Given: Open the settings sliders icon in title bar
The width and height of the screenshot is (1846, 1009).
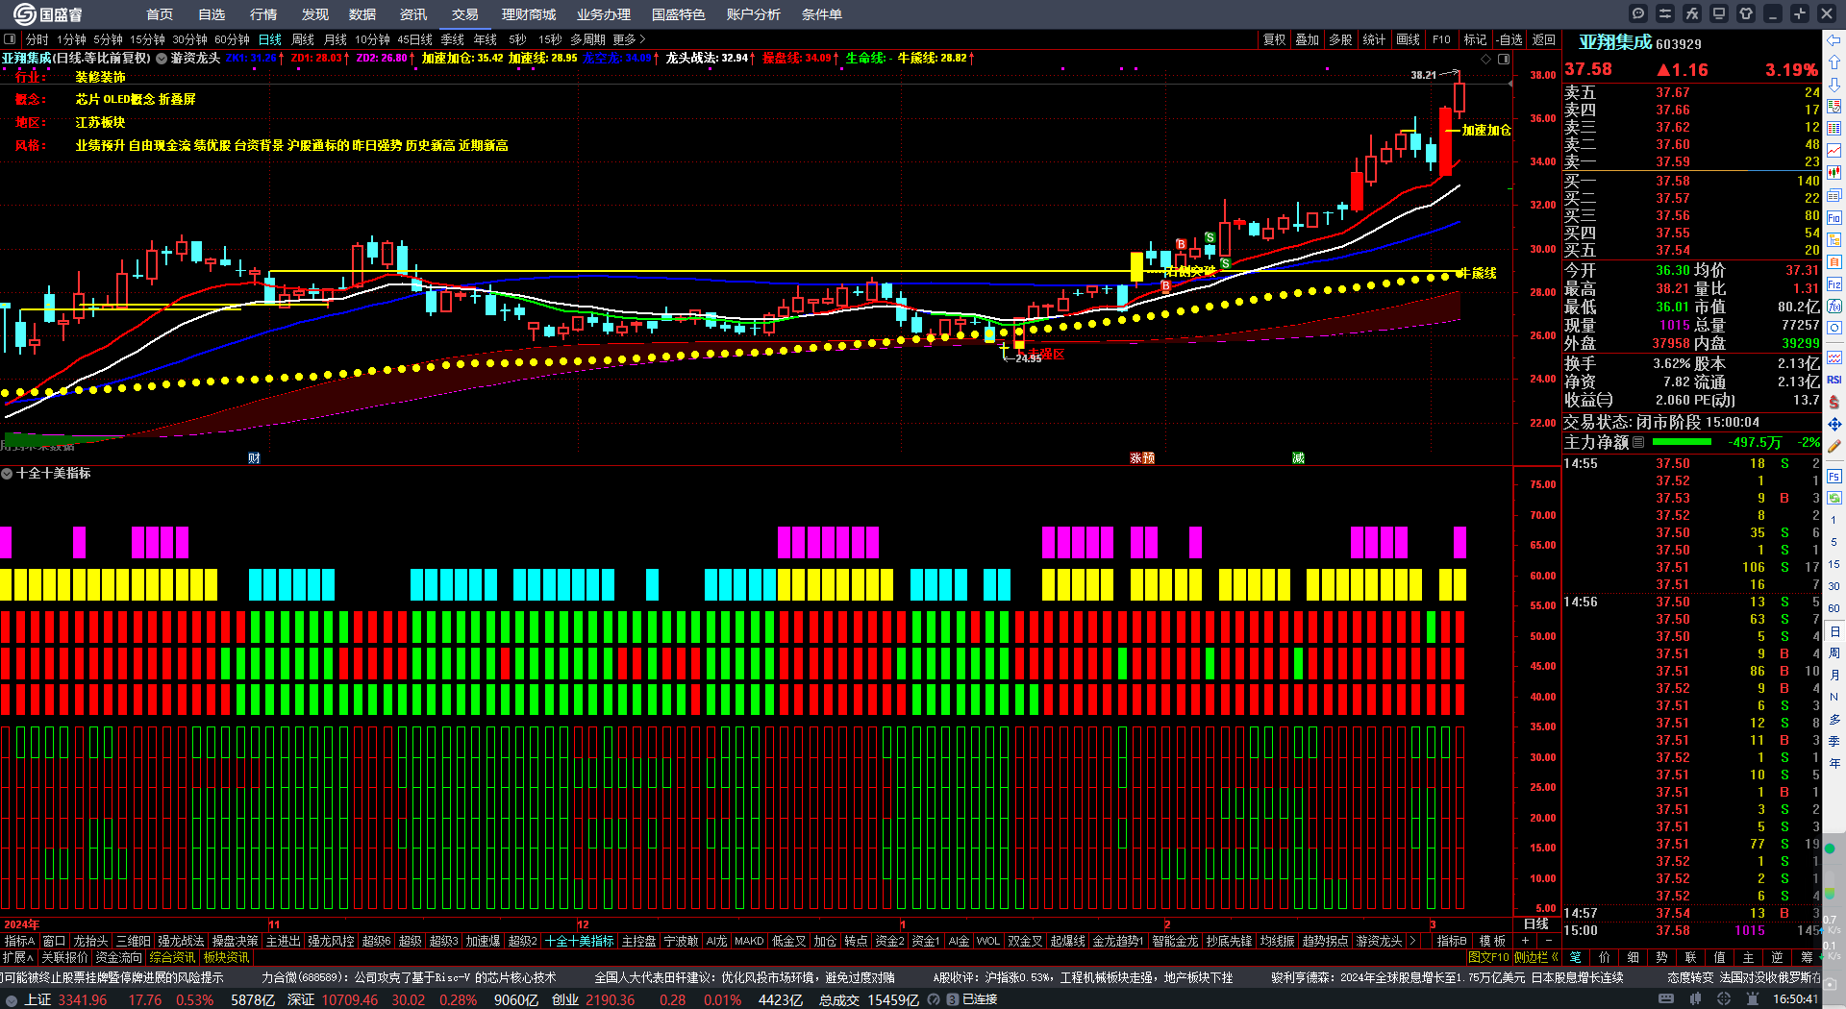Looking at the screenshot, I should [1665, 13].
